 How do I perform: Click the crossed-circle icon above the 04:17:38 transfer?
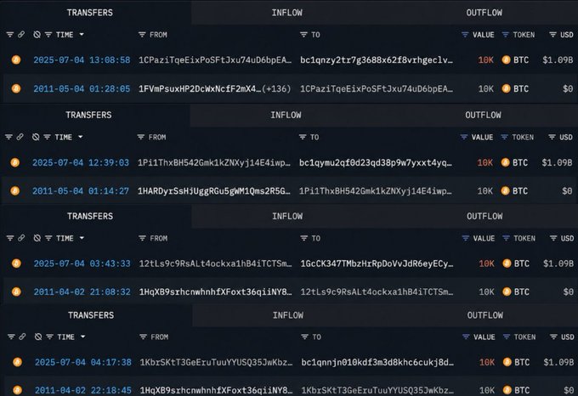38,337
